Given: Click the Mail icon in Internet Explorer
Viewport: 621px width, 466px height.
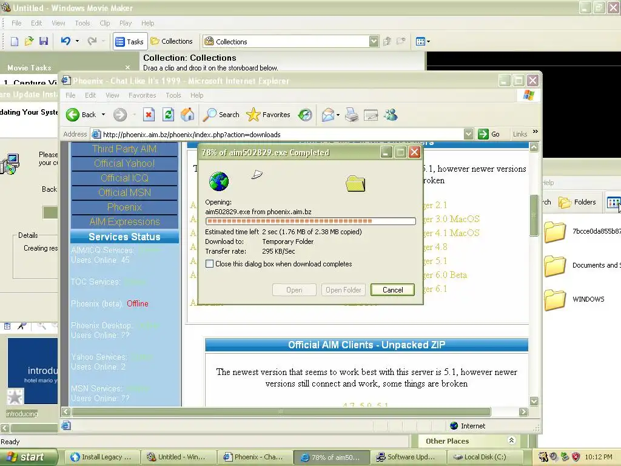Looking at the screenshot, I should point(328,115).
